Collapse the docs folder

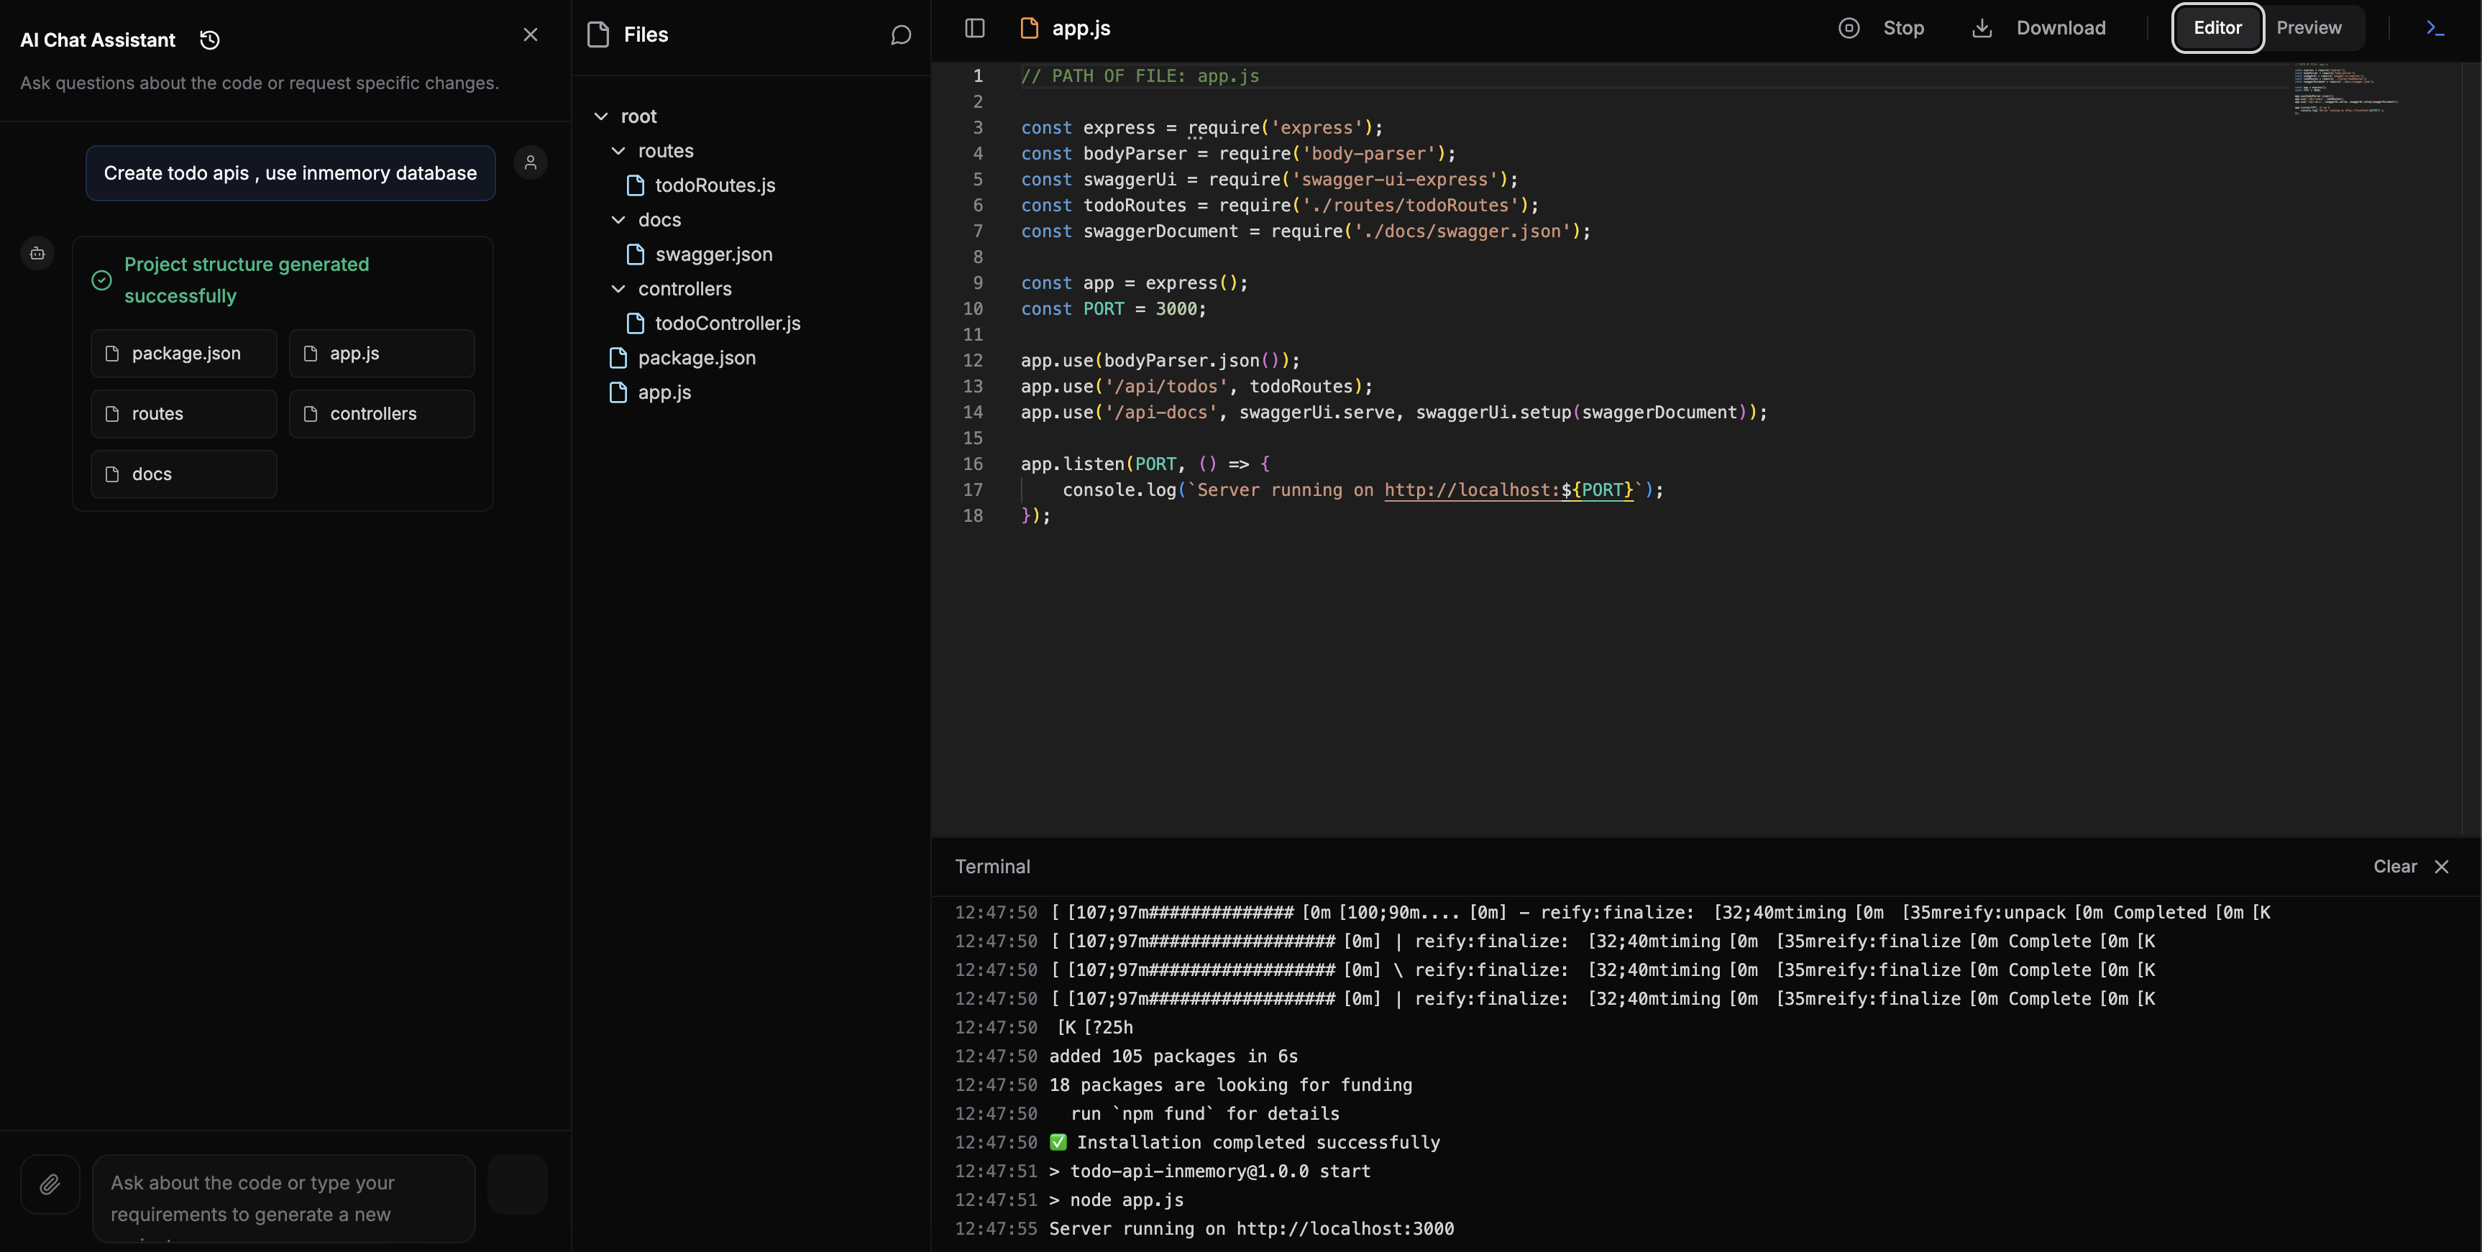pos(618,221)
